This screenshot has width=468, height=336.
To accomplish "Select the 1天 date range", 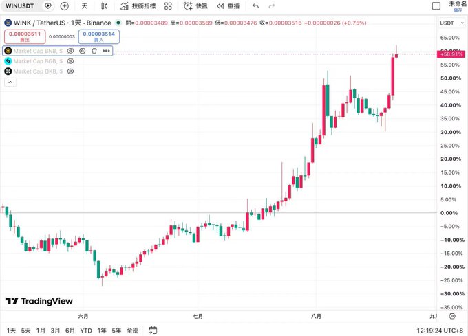I will (x=11, y=331).
